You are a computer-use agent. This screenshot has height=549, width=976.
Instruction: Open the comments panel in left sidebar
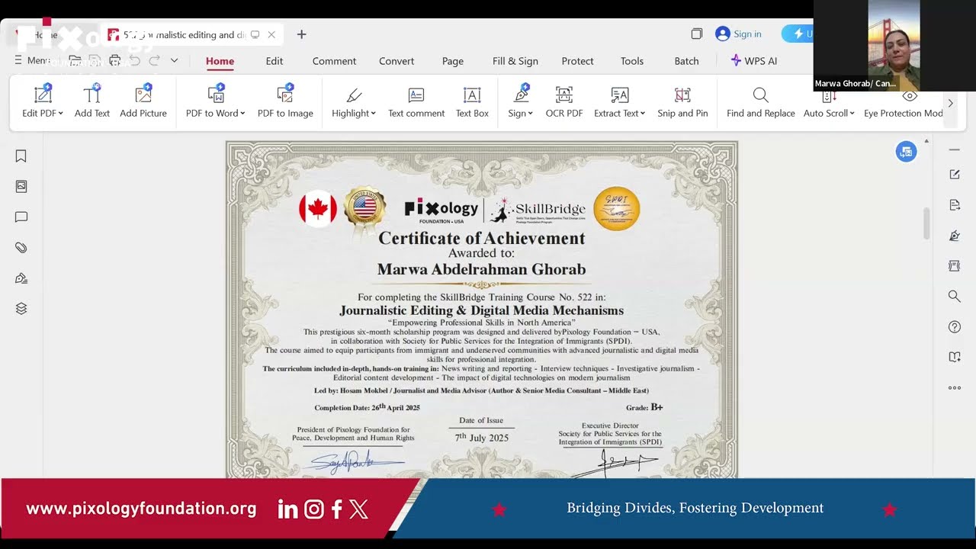click(21, 217)
